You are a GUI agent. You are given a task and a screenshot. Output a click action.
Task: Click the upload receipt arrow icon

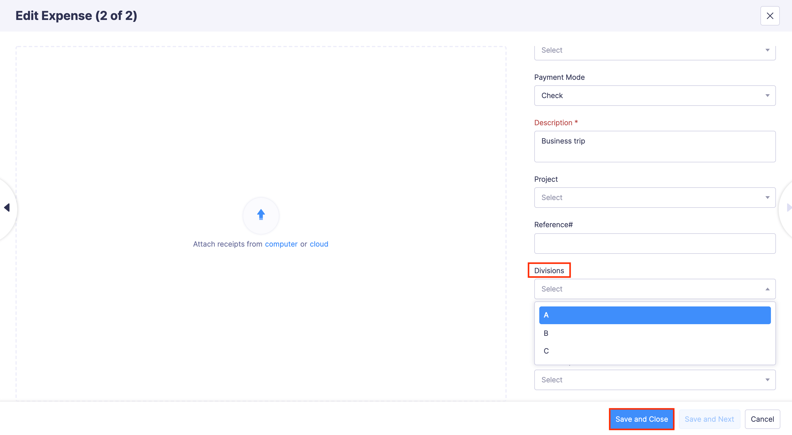tap(261, 215)
